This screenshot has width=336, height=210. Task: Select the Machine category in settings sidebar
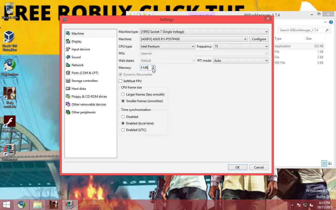click(x=91, y=33)
